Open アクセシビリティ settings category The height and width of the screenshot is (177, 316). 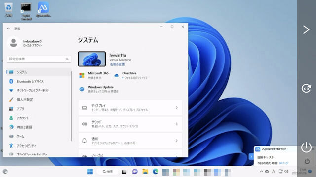point(39,146)
